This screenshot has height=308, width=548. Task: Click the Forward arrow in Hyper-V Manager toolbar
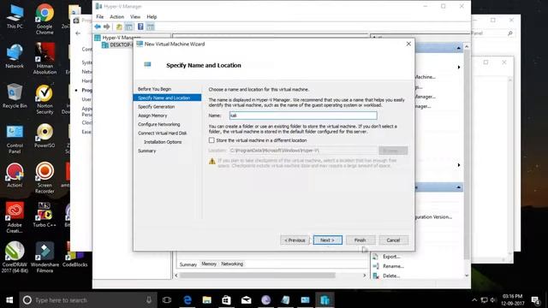coord(106,27)
